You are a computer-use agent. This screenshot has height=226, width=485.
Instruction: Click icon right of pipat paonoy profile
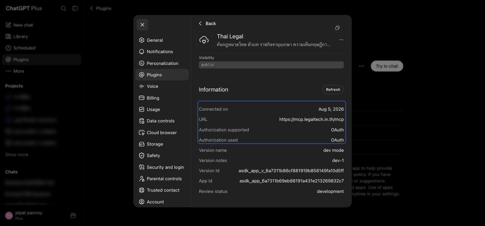coord(73,215)
